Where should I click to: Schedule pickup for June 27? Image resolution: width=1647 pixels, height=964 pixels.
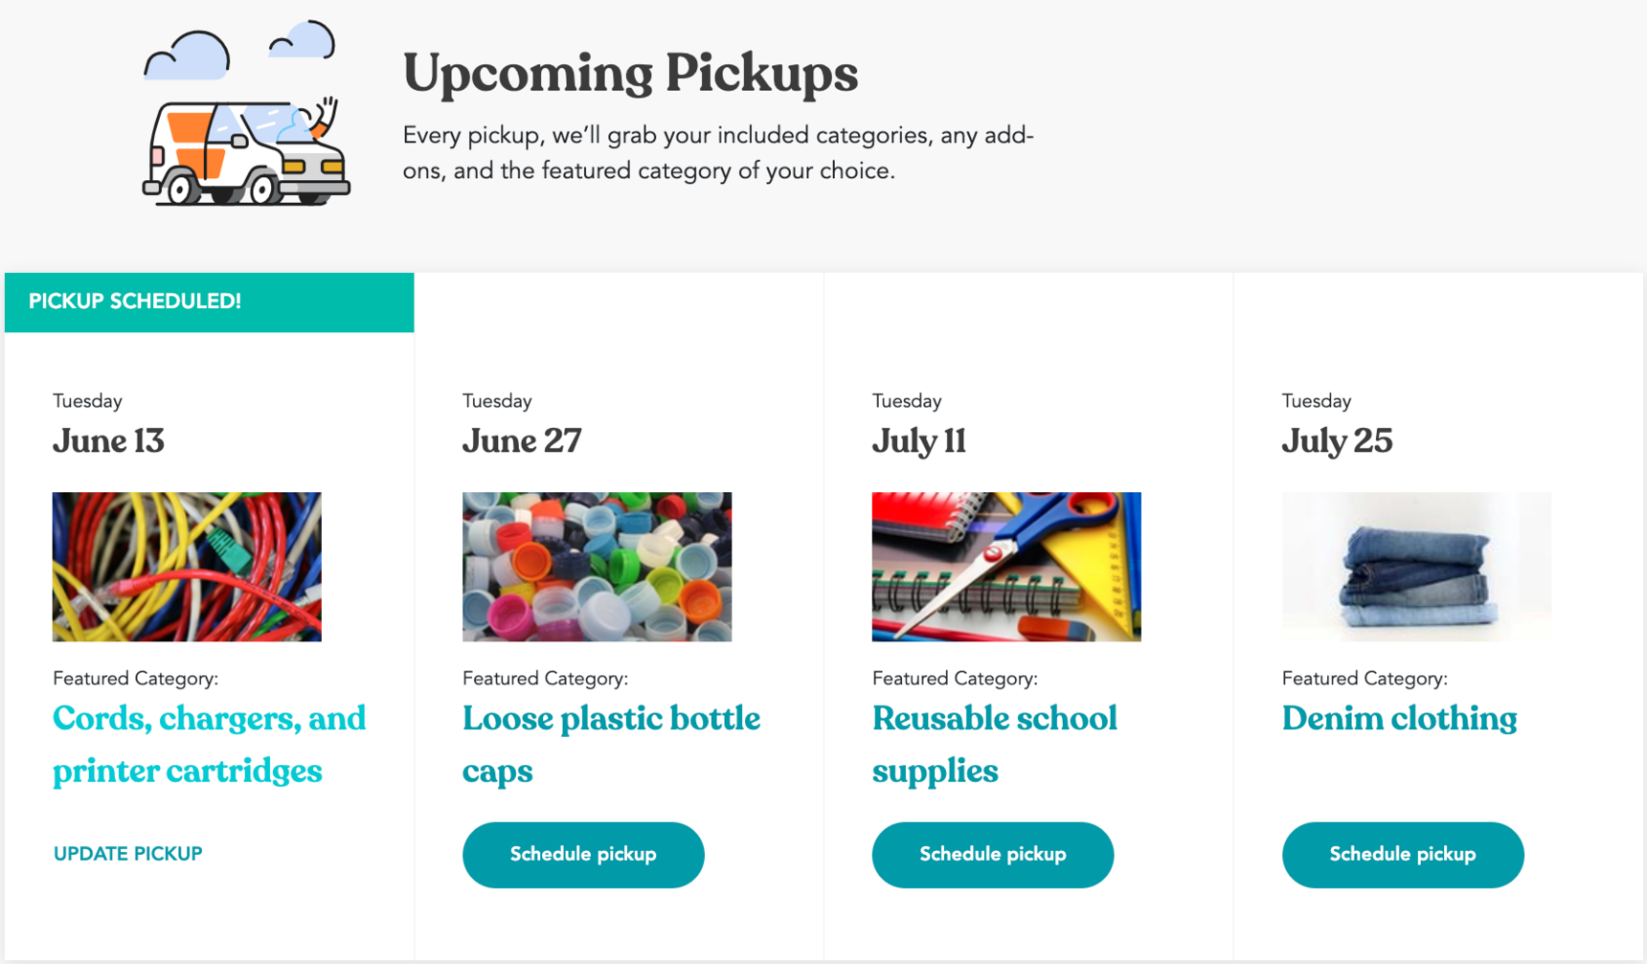click(583, 855)
